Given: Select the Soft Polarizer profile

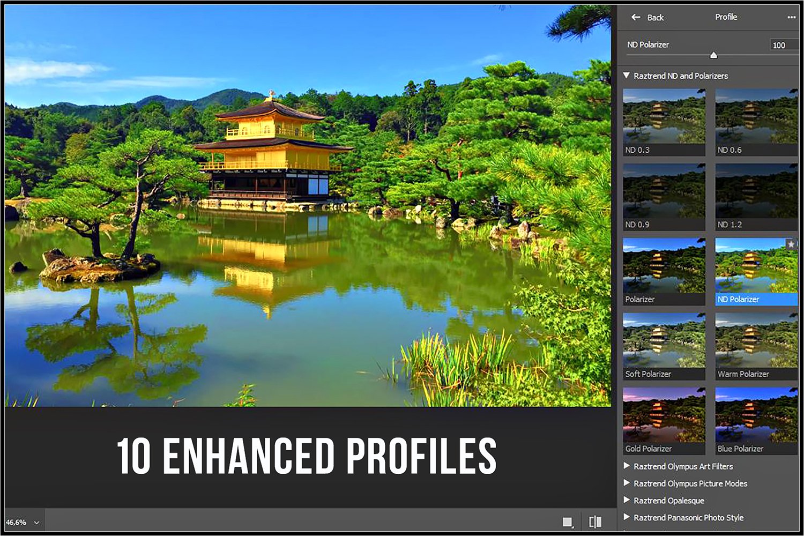Looking at the screenshot, I should click(x=664, y=346).
